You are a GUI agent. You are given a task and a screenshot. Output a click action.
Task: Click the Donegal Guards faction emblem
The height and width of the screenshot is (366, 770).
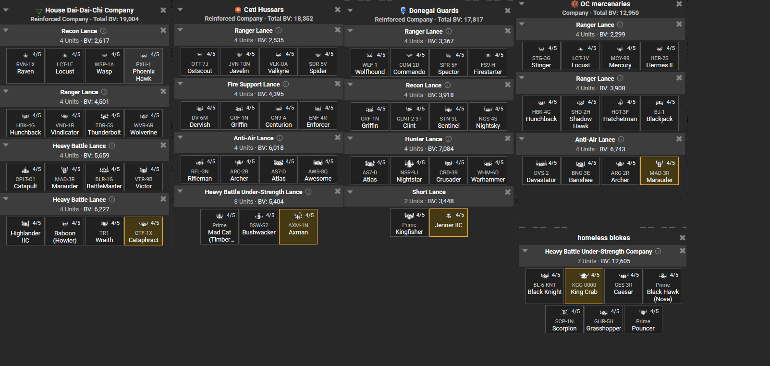tap(403, 11)
